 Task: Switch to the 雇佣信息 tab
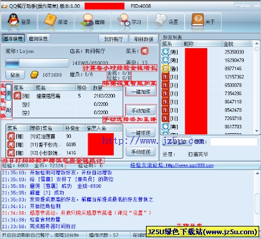tap(38, 39)
